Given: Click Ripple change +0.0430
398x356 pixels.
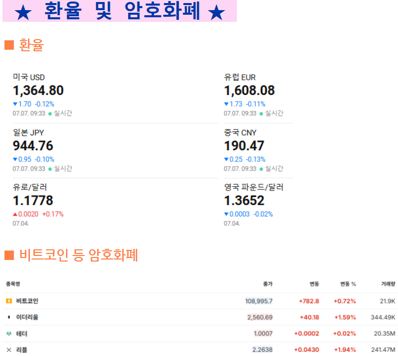Looking at the screenshot, I should point(307,350).
